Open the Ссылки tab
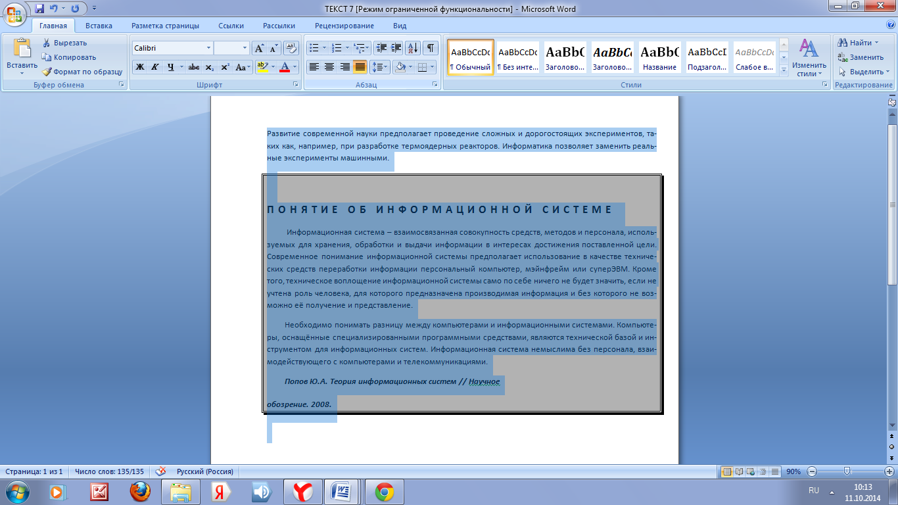 coord(231,26)
